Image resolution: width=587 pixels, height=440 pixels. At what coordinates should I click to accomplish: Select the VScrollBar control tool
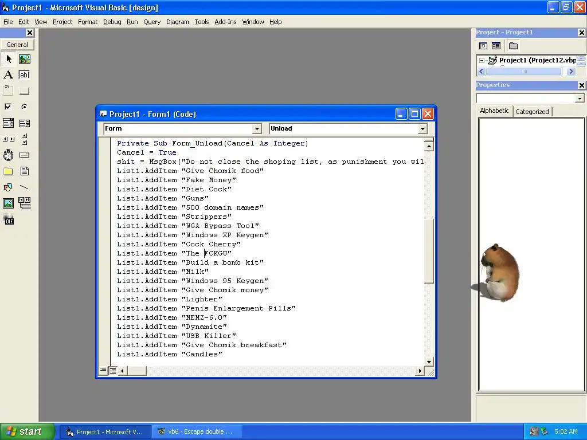pos(25,139)
